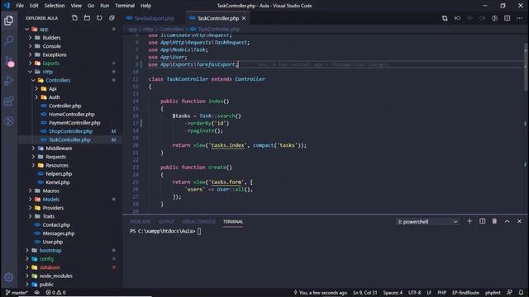Click PHP language mode in status bar
The width and height of the screenshot is (529, 297).
point(441,293)
